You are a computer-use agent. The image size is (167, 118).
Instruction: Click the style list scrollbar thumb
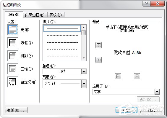[84, 33]
